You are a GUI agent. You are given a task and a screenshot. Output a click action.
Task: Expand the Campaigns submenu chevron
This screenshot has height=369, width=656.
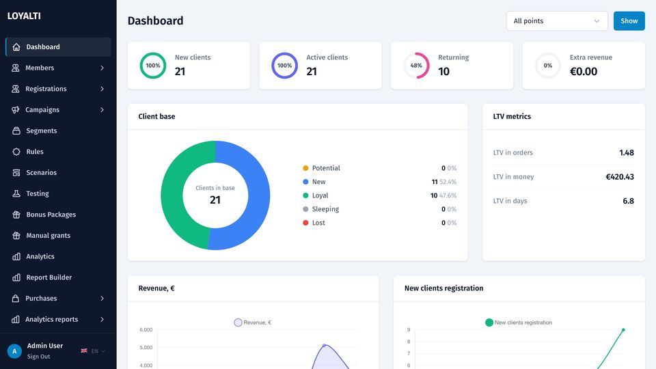(102, 109)
